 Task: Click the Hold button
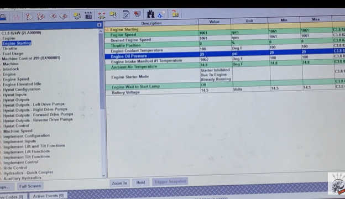[x=140, y=182]
